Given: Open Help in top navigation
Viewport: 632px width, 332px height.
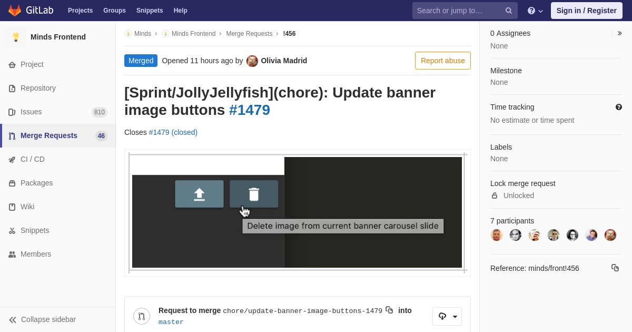Looking at the screenshot, I should pos(181,11).
